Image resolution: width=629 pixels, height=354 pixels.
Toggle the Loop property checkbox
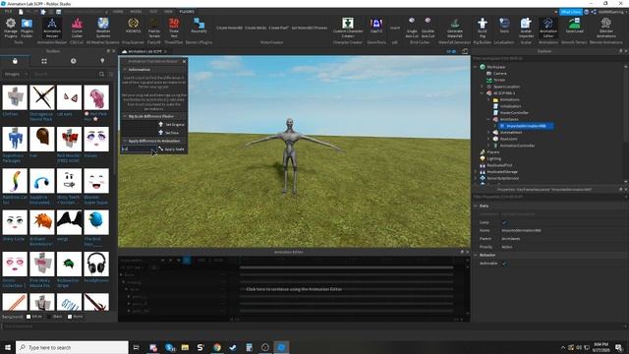tap(504, 222)
